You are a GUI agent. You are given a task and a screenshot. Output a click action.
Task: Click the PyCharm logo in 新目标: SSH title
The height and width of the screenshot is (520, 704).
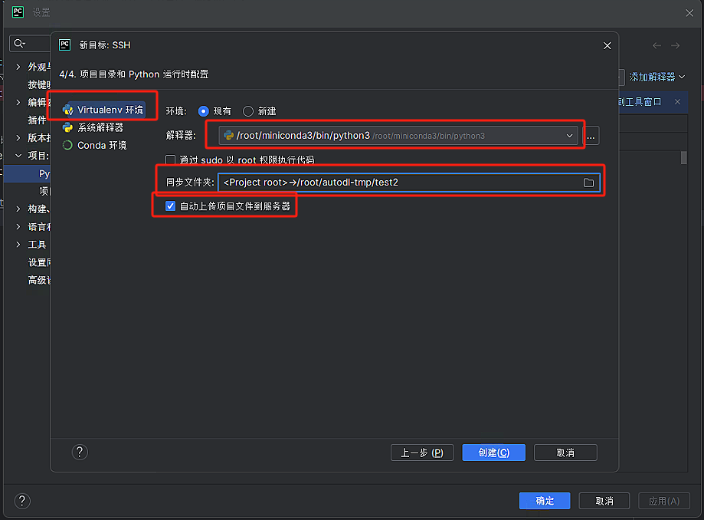point(65,45)
